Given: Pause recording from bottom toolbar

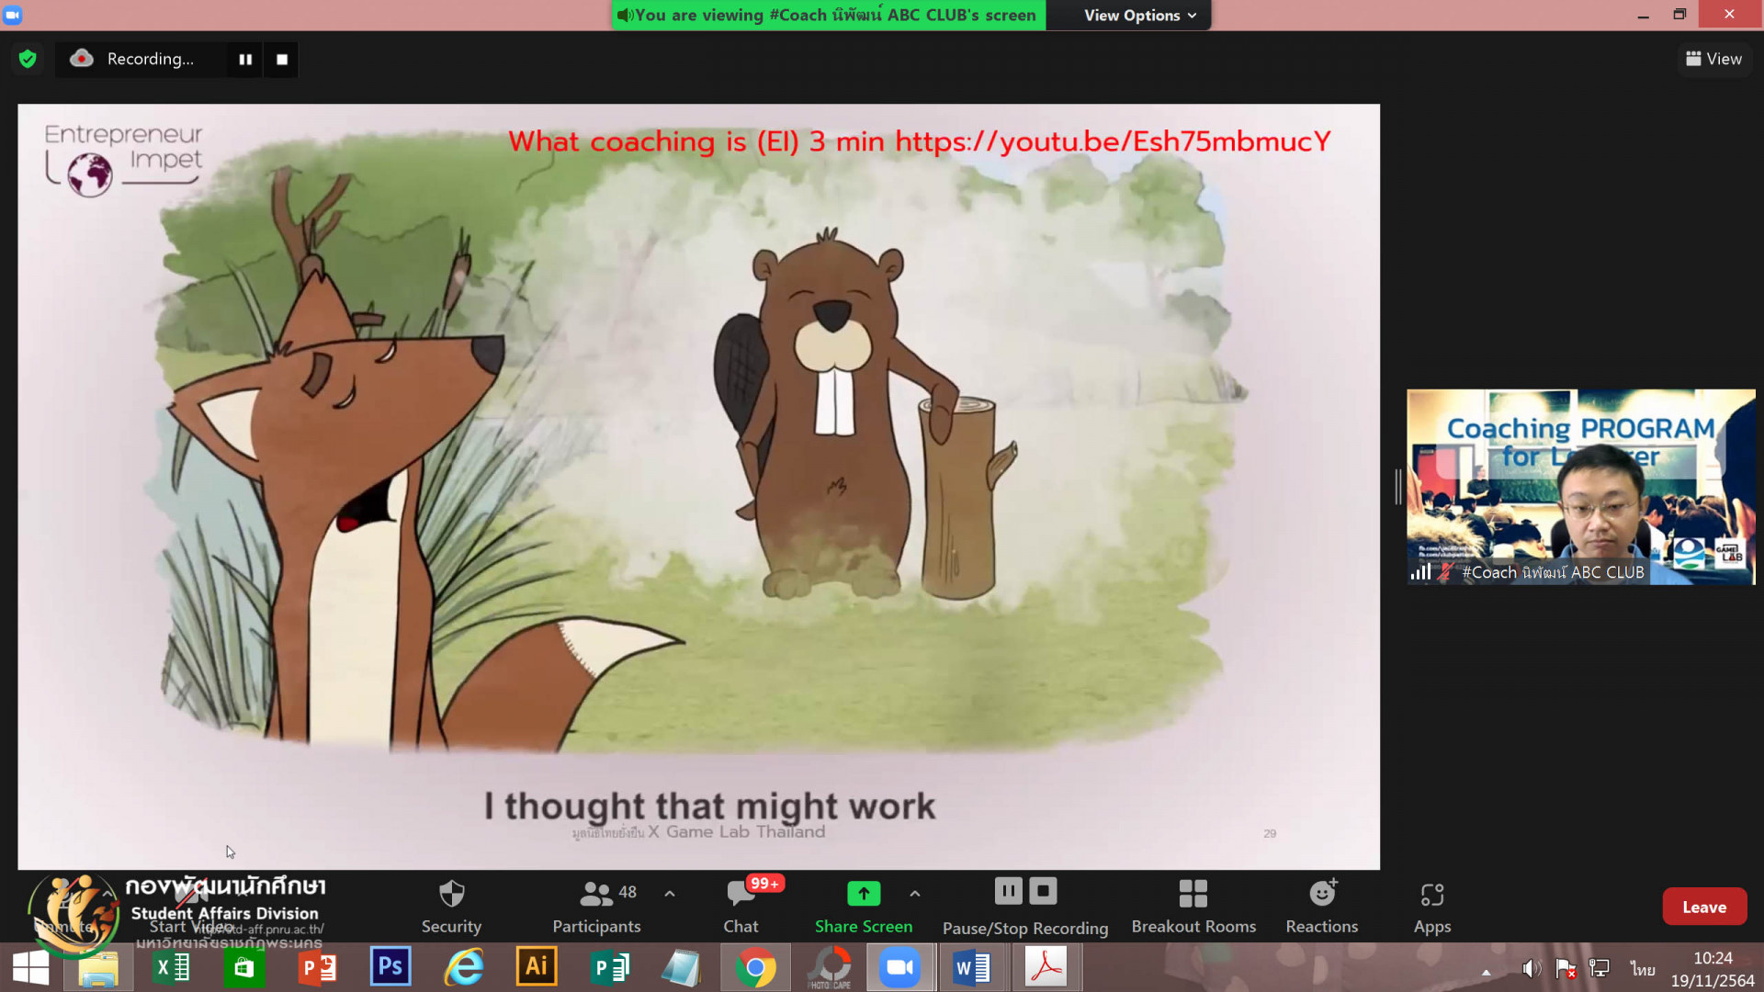Looking at the screenshot, I should 1008,891.
